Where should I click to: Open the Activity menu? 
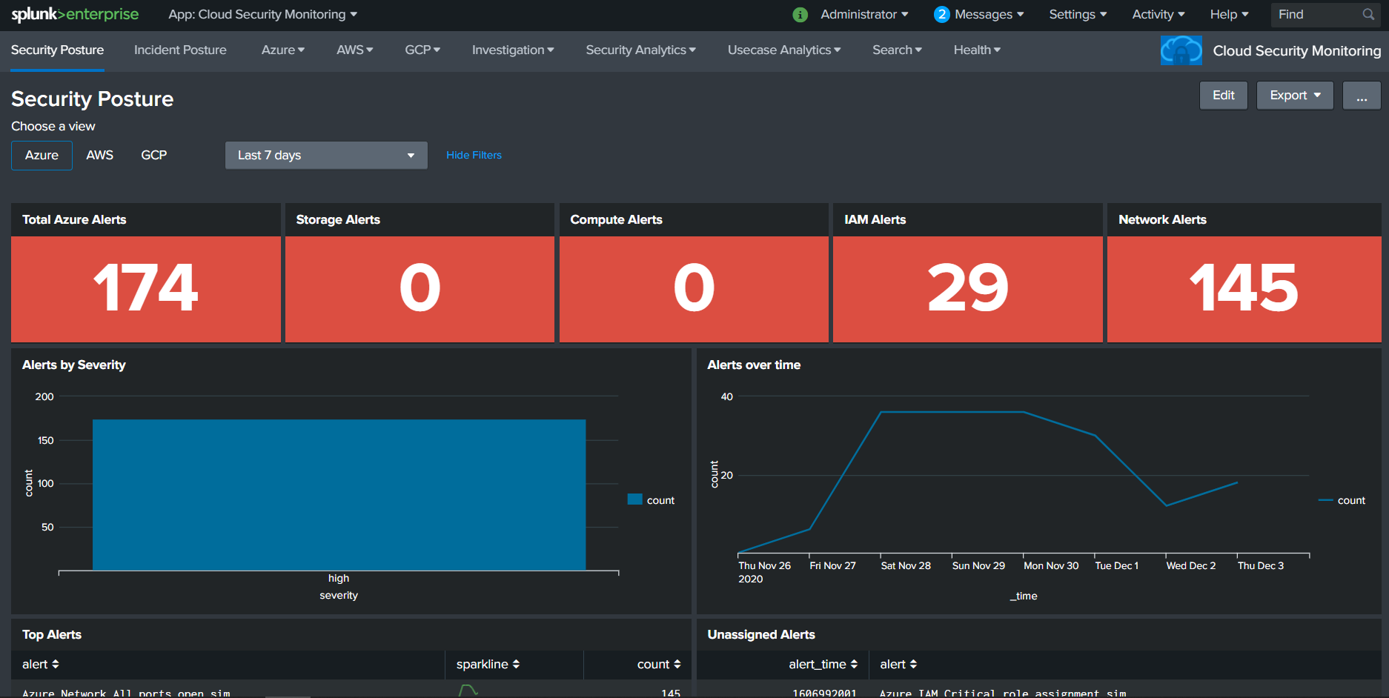[x=1158, y=14]
